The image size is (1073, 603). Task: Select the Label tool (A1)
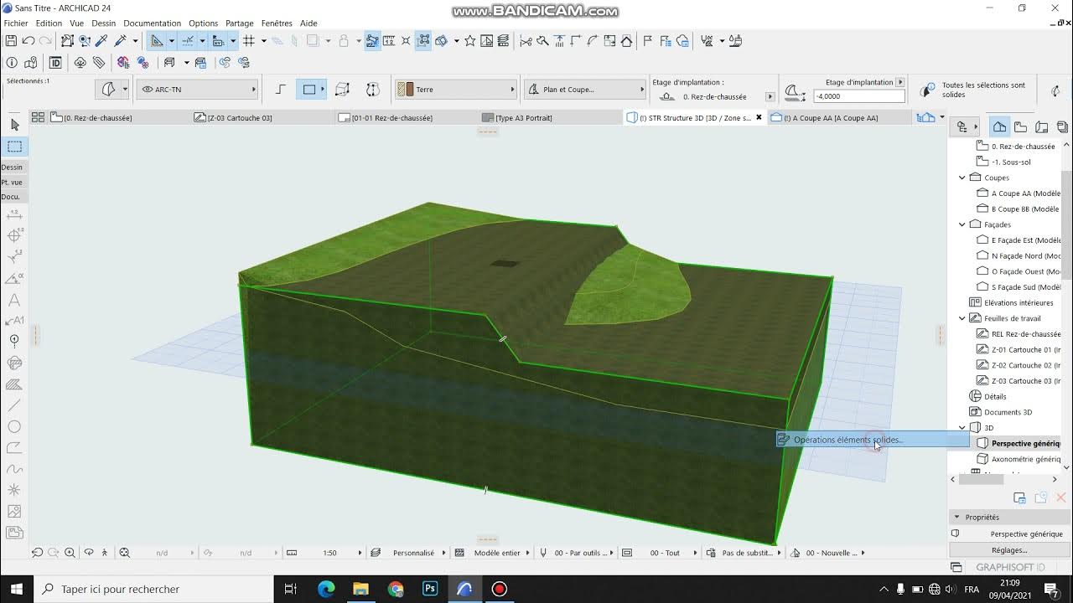click(x=14, y=321)
